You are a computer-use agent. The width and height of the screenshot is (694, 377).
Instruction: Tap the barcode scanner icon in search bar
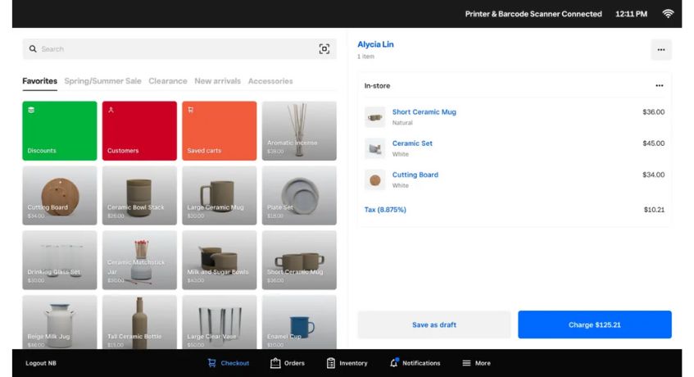coord(324,49)
